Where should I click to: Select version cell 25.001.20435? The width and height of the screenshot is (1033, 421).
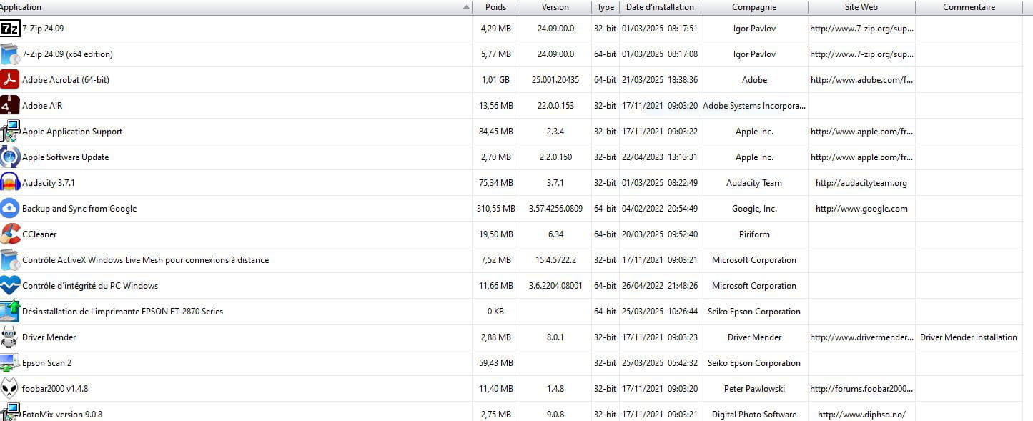coord(555,80)
